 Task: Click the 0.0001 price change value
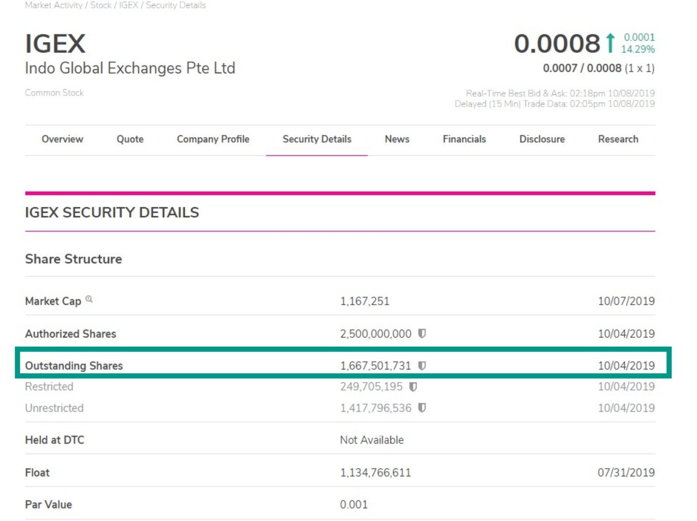point(640,37)
